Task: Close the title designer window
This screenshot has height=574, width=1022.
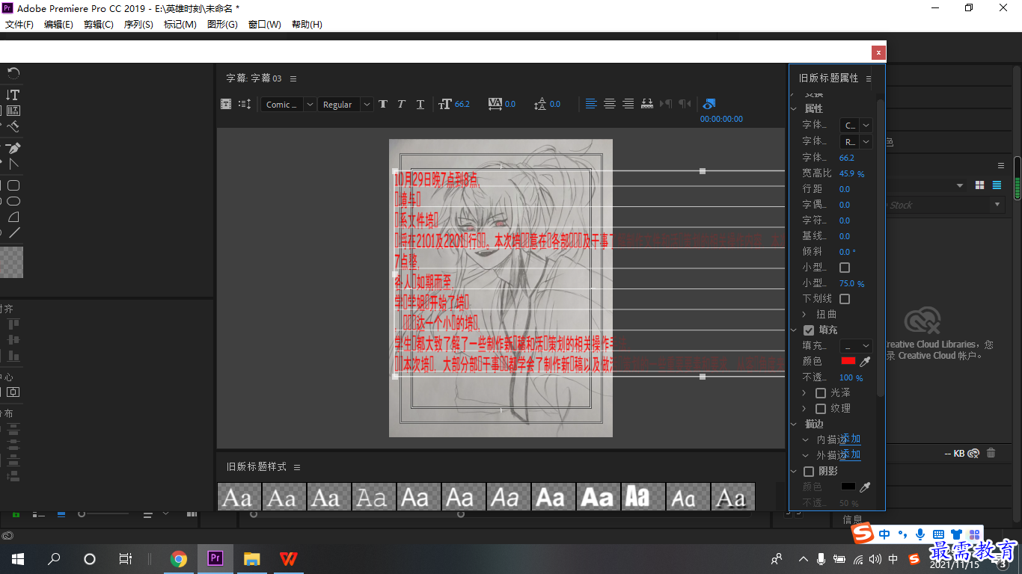Action: coord(878,52)
